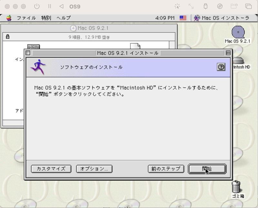This screenshot has height=208, width=258.
Task: Click the resize arrows VM icon
Action: click(191, 6)
